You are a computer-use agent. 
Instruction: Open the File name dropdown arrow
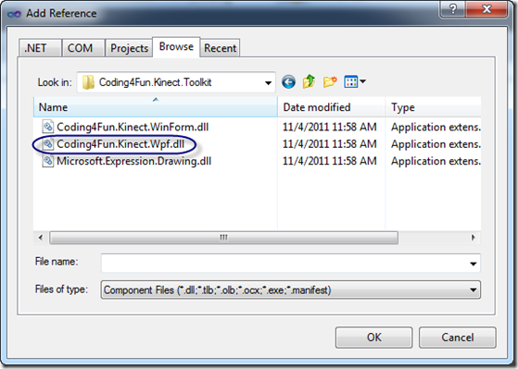click(x=474, y=264)
